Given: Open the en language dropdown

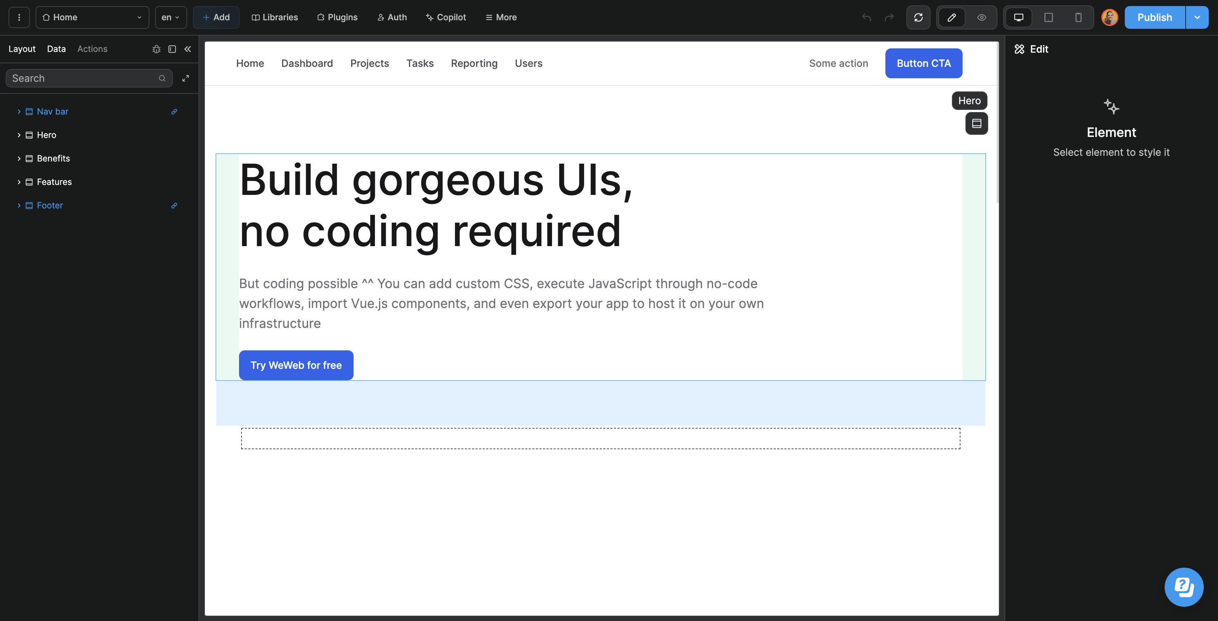Looking at the screenshot, I should tap(171, 17).
